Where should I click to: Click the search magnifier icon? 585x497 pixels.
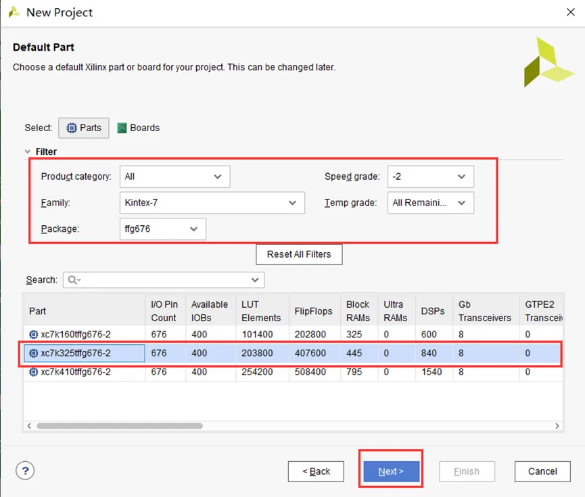[74, 280]
